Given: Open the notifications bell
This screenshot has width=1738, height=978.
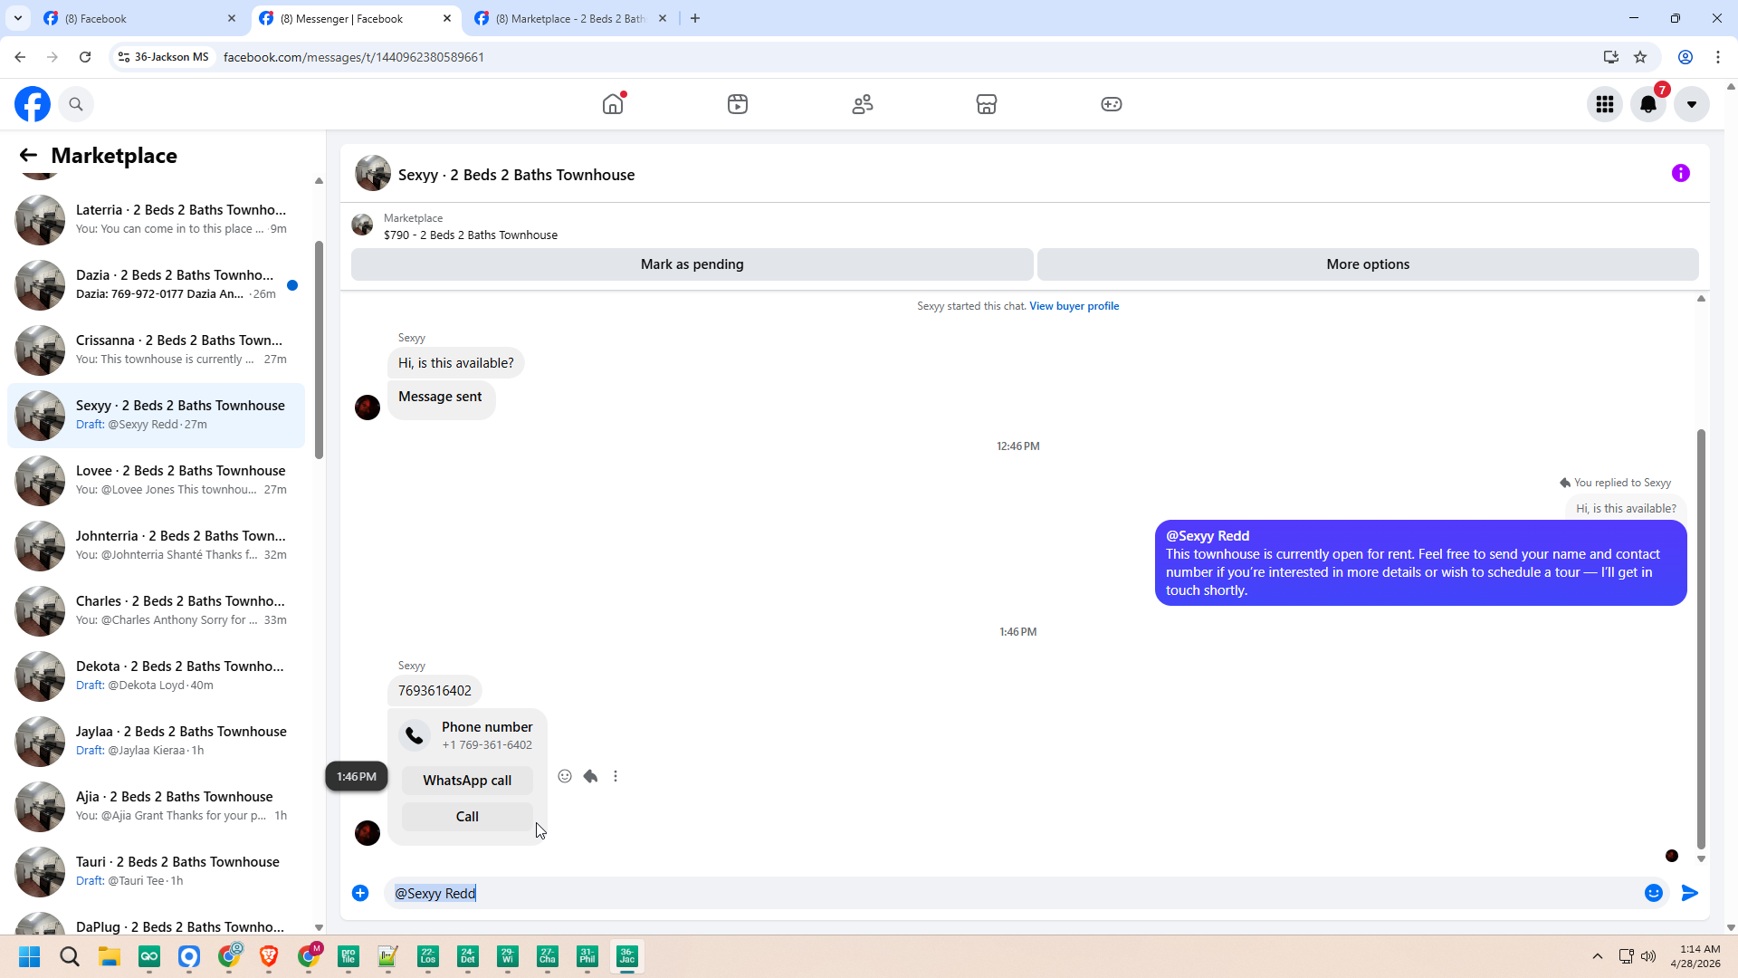Looking at the screenshot, I should click(1648, 104).
